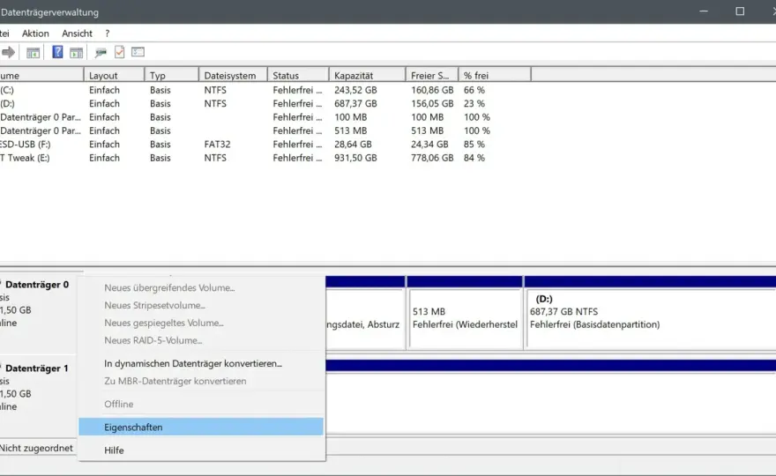The width and height of the screenshot is (776, 476).
Task: Click Neues RAID-5-Volume entry
Action: click(x=201, y=340)
